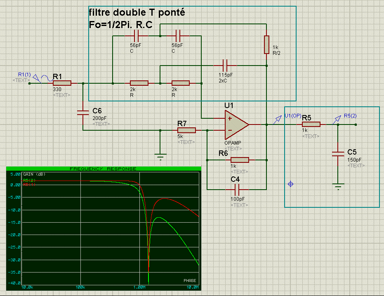The width and height of the screenshot is (384, 296).
Task: Click the blue R1(1) probe label
Action: [24, 75]
